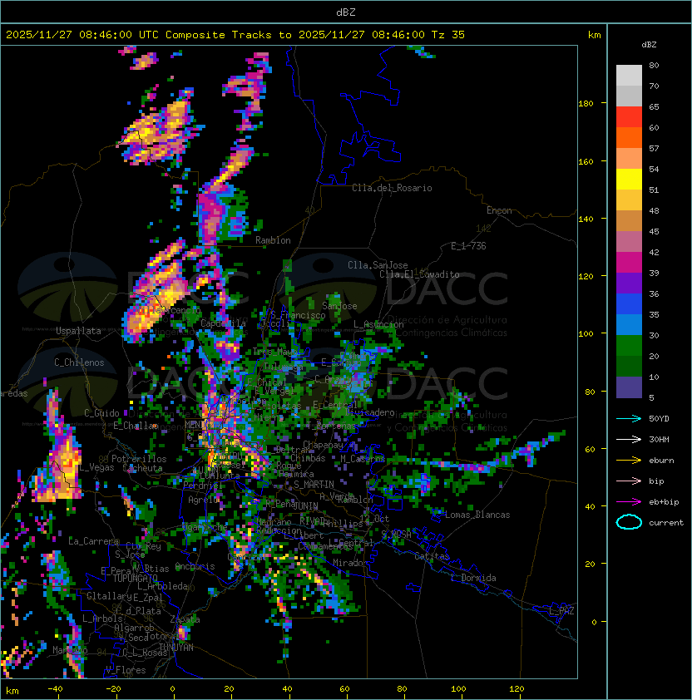This screenshot has height=700, width=692.
Task: Click the 'Mirador' place label
Action: pyautogui.click(x=351, y=563)
